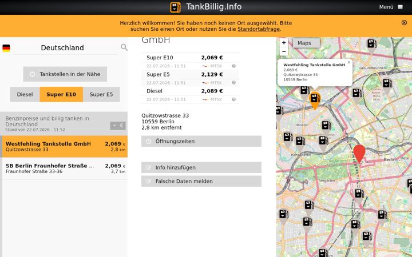Click the help icon beside the Diesel MTSK source
Viewport: 412px width, 257px height.
point(233,99)
